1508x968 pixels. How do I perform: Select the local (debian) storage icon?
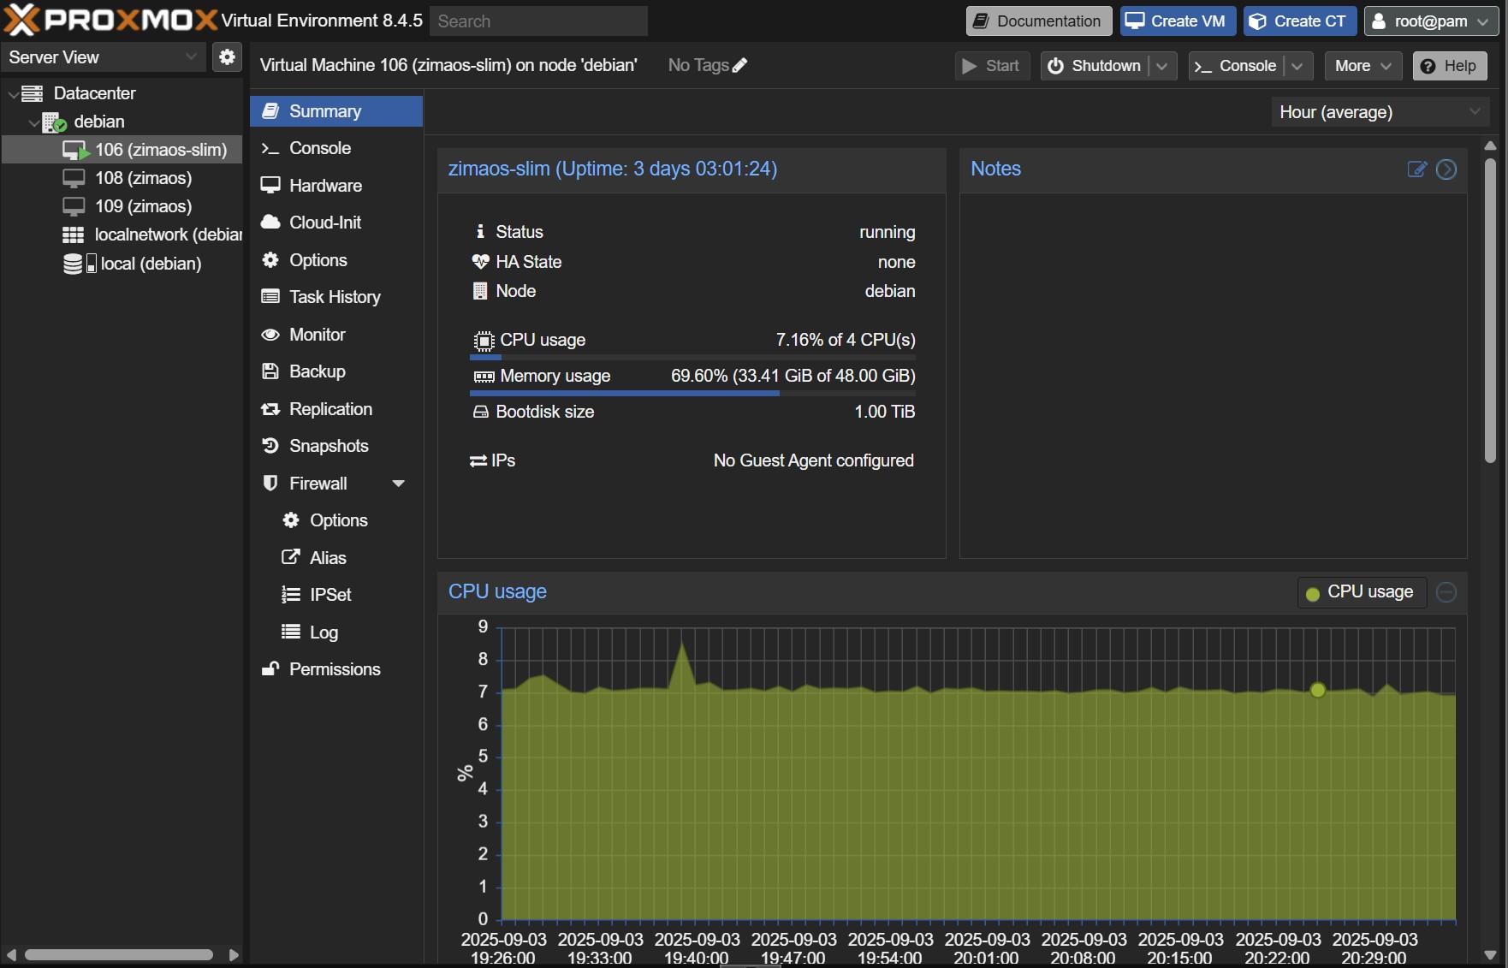(x=74, y=264)
